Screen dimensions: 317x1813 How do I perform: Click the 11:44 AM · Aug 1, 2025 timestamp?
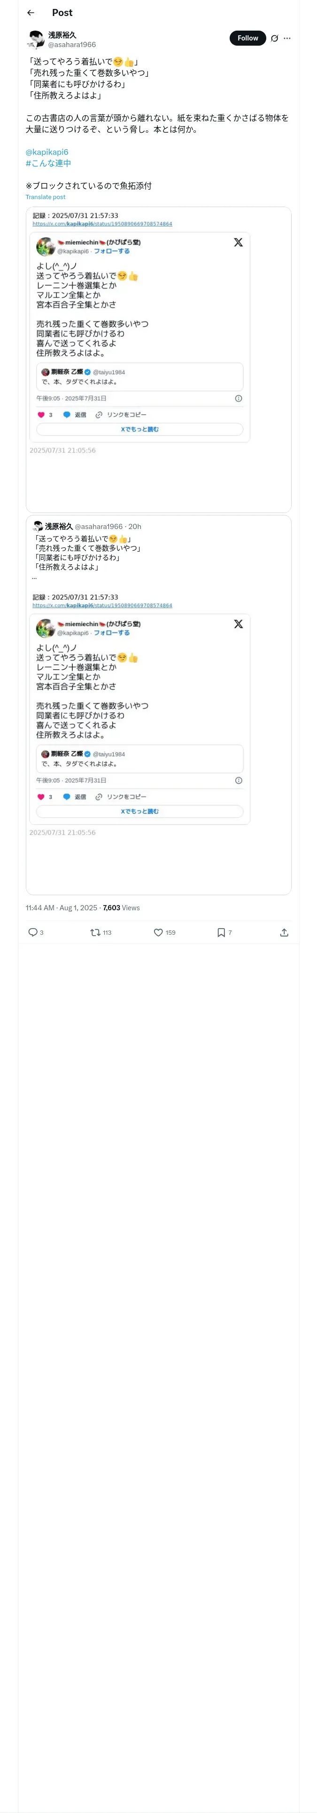62,908
